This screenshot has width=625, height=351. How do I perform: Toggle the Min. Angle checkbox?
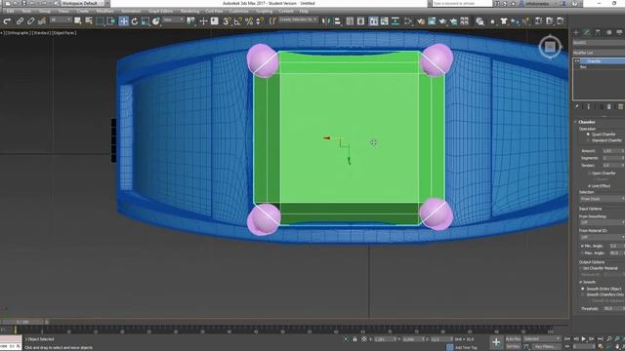pyautogui.click(x=582, y=246)
